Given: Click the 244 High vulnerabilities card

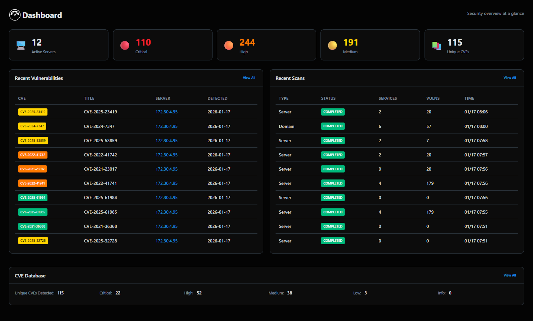Looking at the screenshot, I should (x=266, y=45).
